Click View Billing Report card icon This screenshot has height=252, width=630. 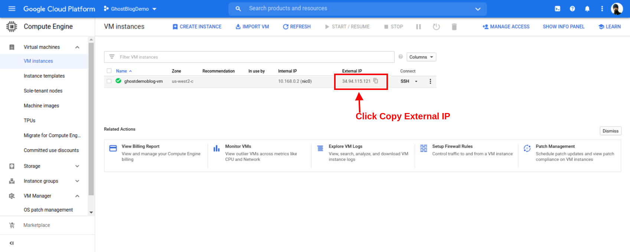pyautogui.click(x=113, y=148)
